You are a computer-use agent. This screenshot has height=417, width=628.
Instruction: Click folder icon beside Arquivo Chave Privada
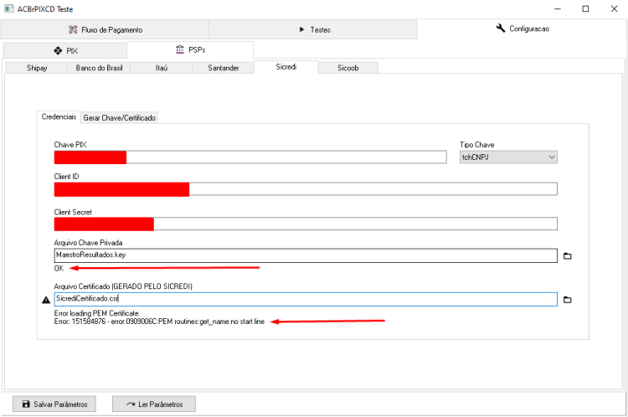point(567,256)
